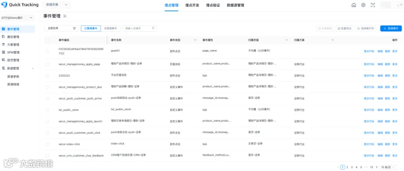Open 更多 menu for secur-index-click row
This screenshot has height=171, width=404.
tap(395, 144)
